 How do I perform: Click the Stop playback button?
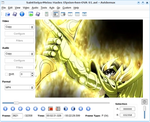click(x=13, y=109)
